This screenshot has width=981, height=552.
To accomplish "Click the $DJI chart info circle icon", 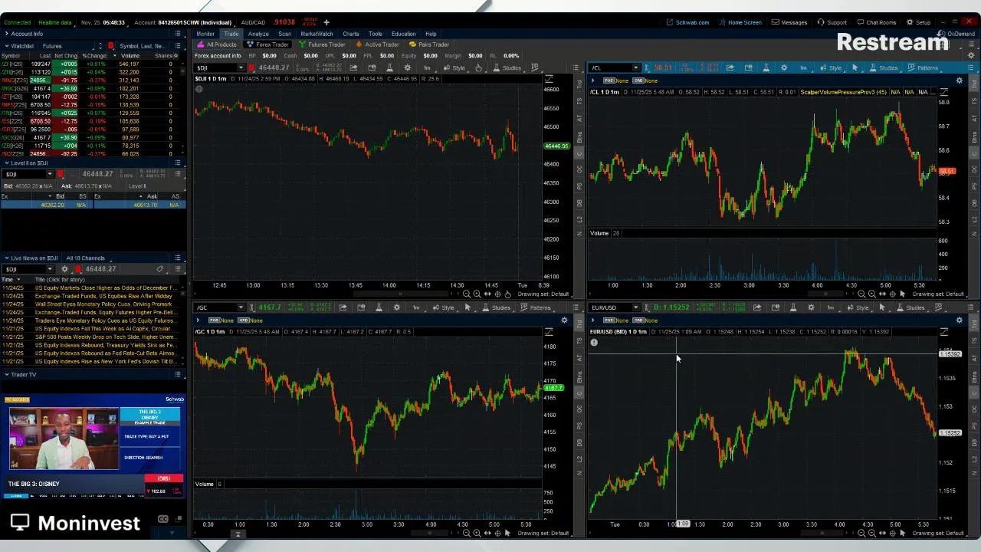I will 198,90.
